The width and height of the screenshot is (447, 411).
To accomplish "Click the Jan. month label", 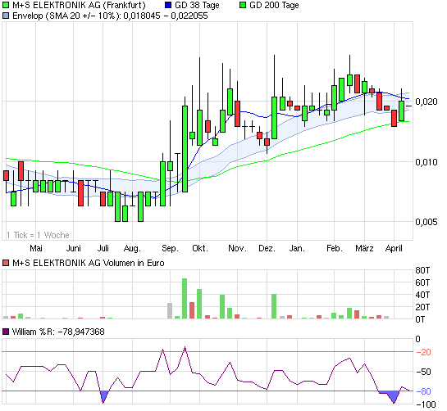I will pyautogui.click(x=297, y=248).
